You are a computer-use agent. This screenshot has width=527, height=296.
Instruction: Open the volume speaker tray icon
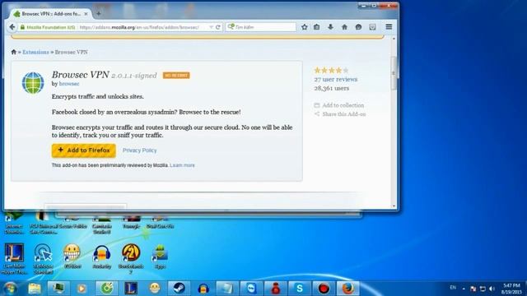click(x=492, y=289)
